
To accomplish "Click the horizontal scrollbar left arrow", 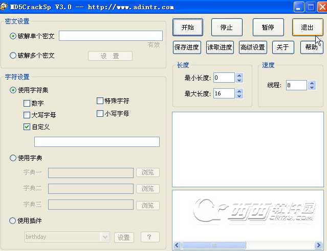I will pos(177,245).
